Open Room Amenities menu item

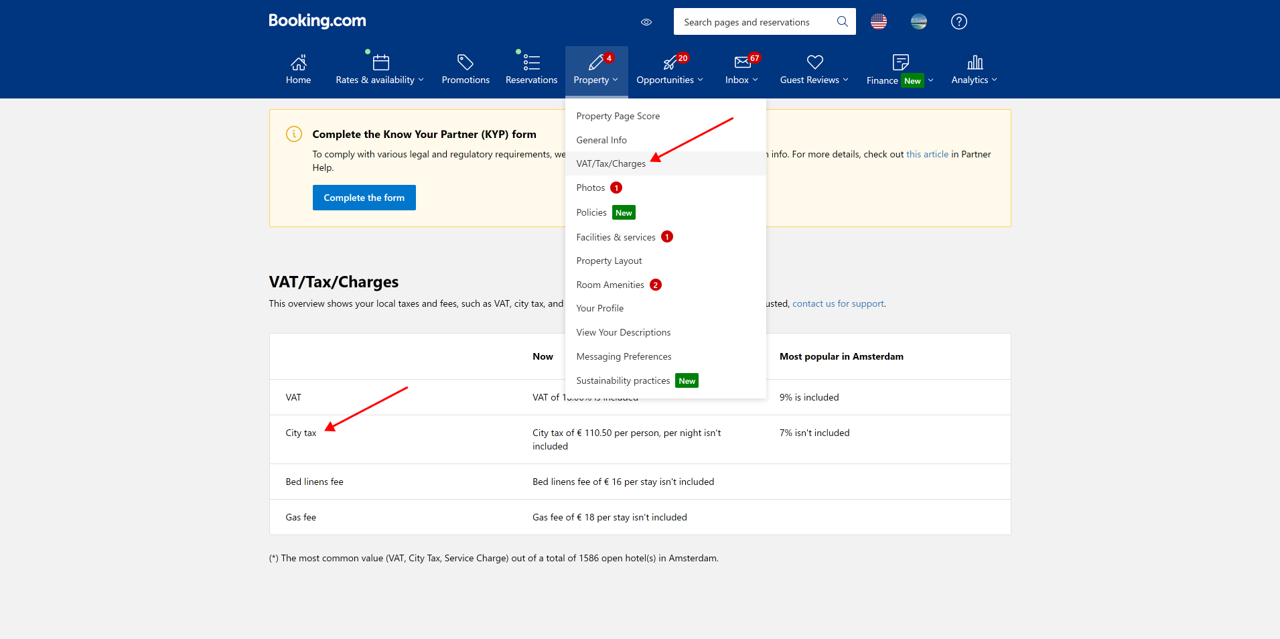[666, 285]
